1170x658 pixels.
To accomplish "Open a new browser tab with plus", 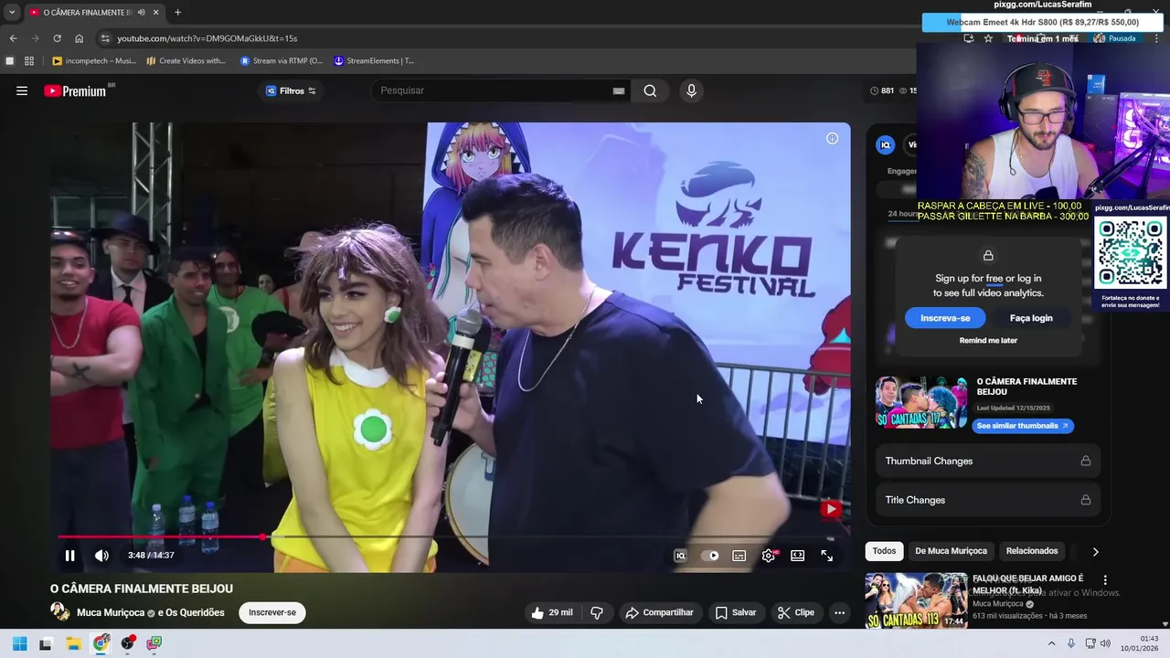I will tap(177, 12).
